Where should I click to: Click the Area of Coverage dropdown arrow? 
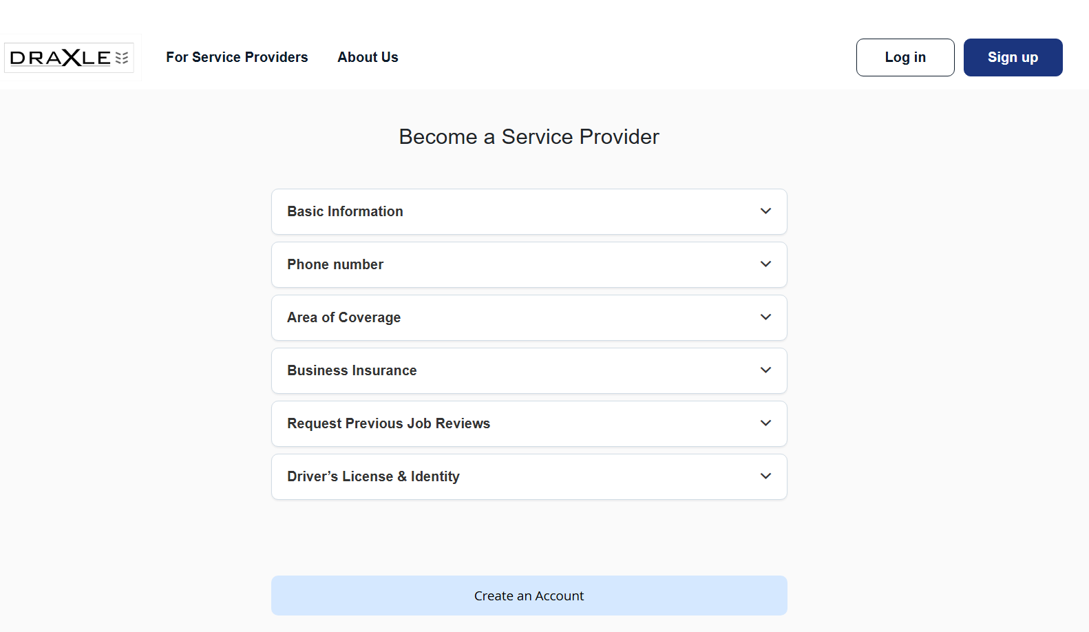coord(765,317)
